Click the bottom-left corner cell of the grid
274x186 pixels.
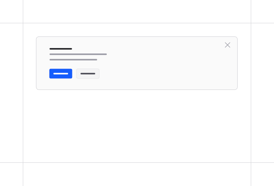11,174
